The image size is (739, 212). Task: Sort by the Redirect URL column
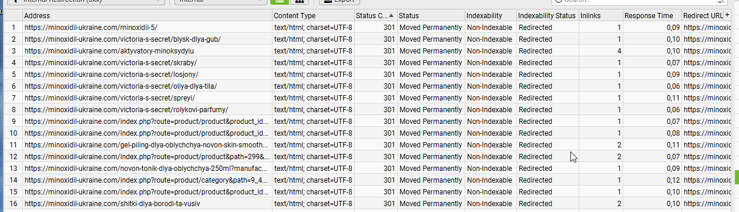[703, 16]
